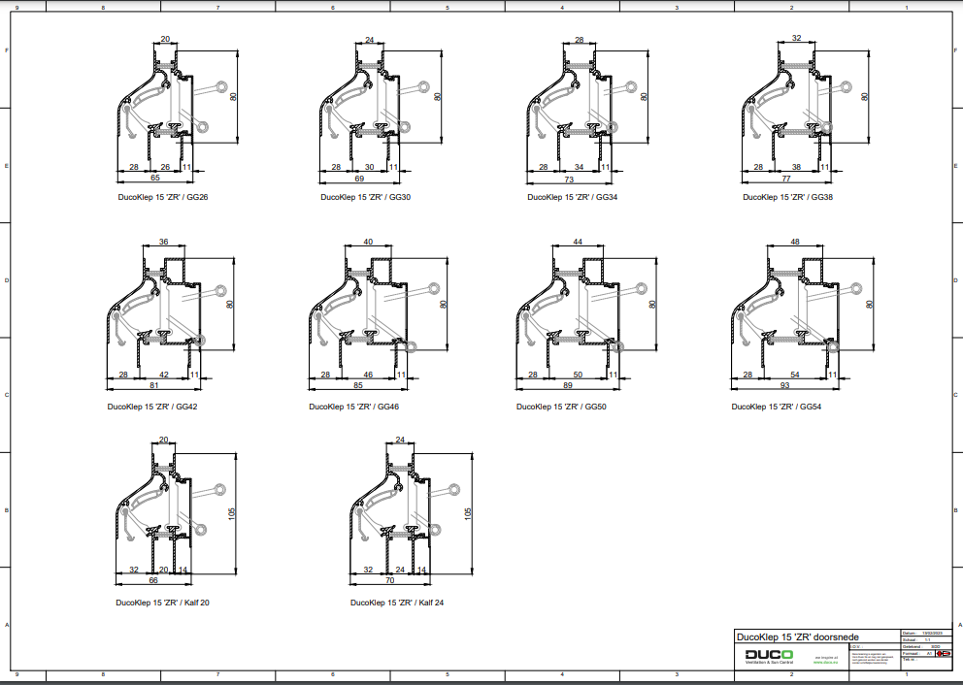Screen dimensions: 963x685
Task: Click the first-angle projection symbol in title block
Action: coord(944,654)
